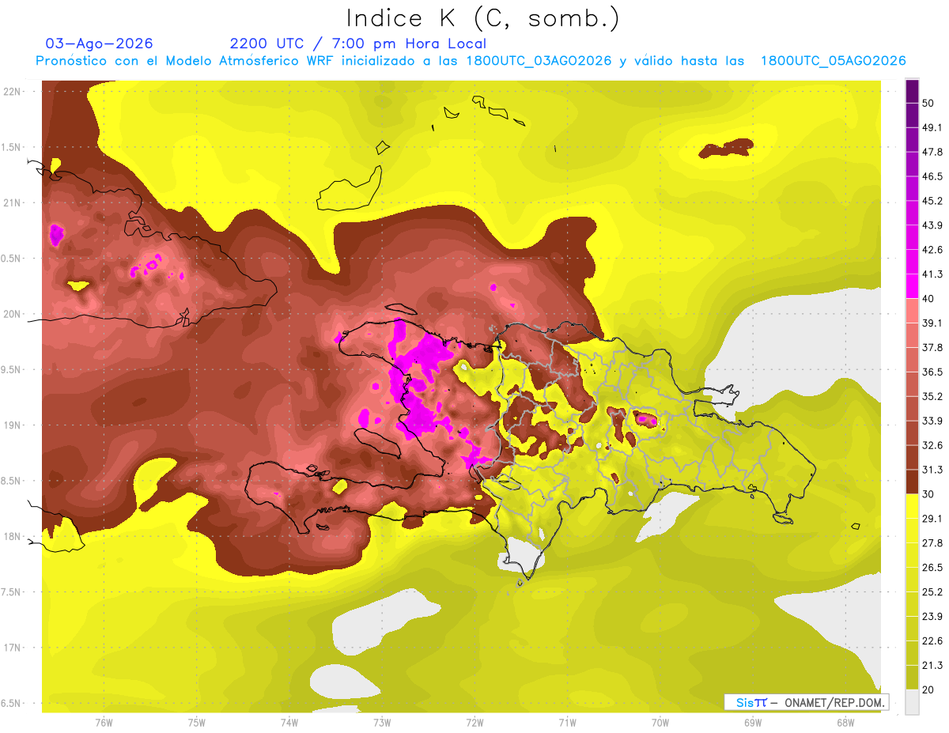This screenshot has height=733, width=949.
Task: Click the '73W' longitude axis label
Action: pyautogui.click(x=382, y=723)
